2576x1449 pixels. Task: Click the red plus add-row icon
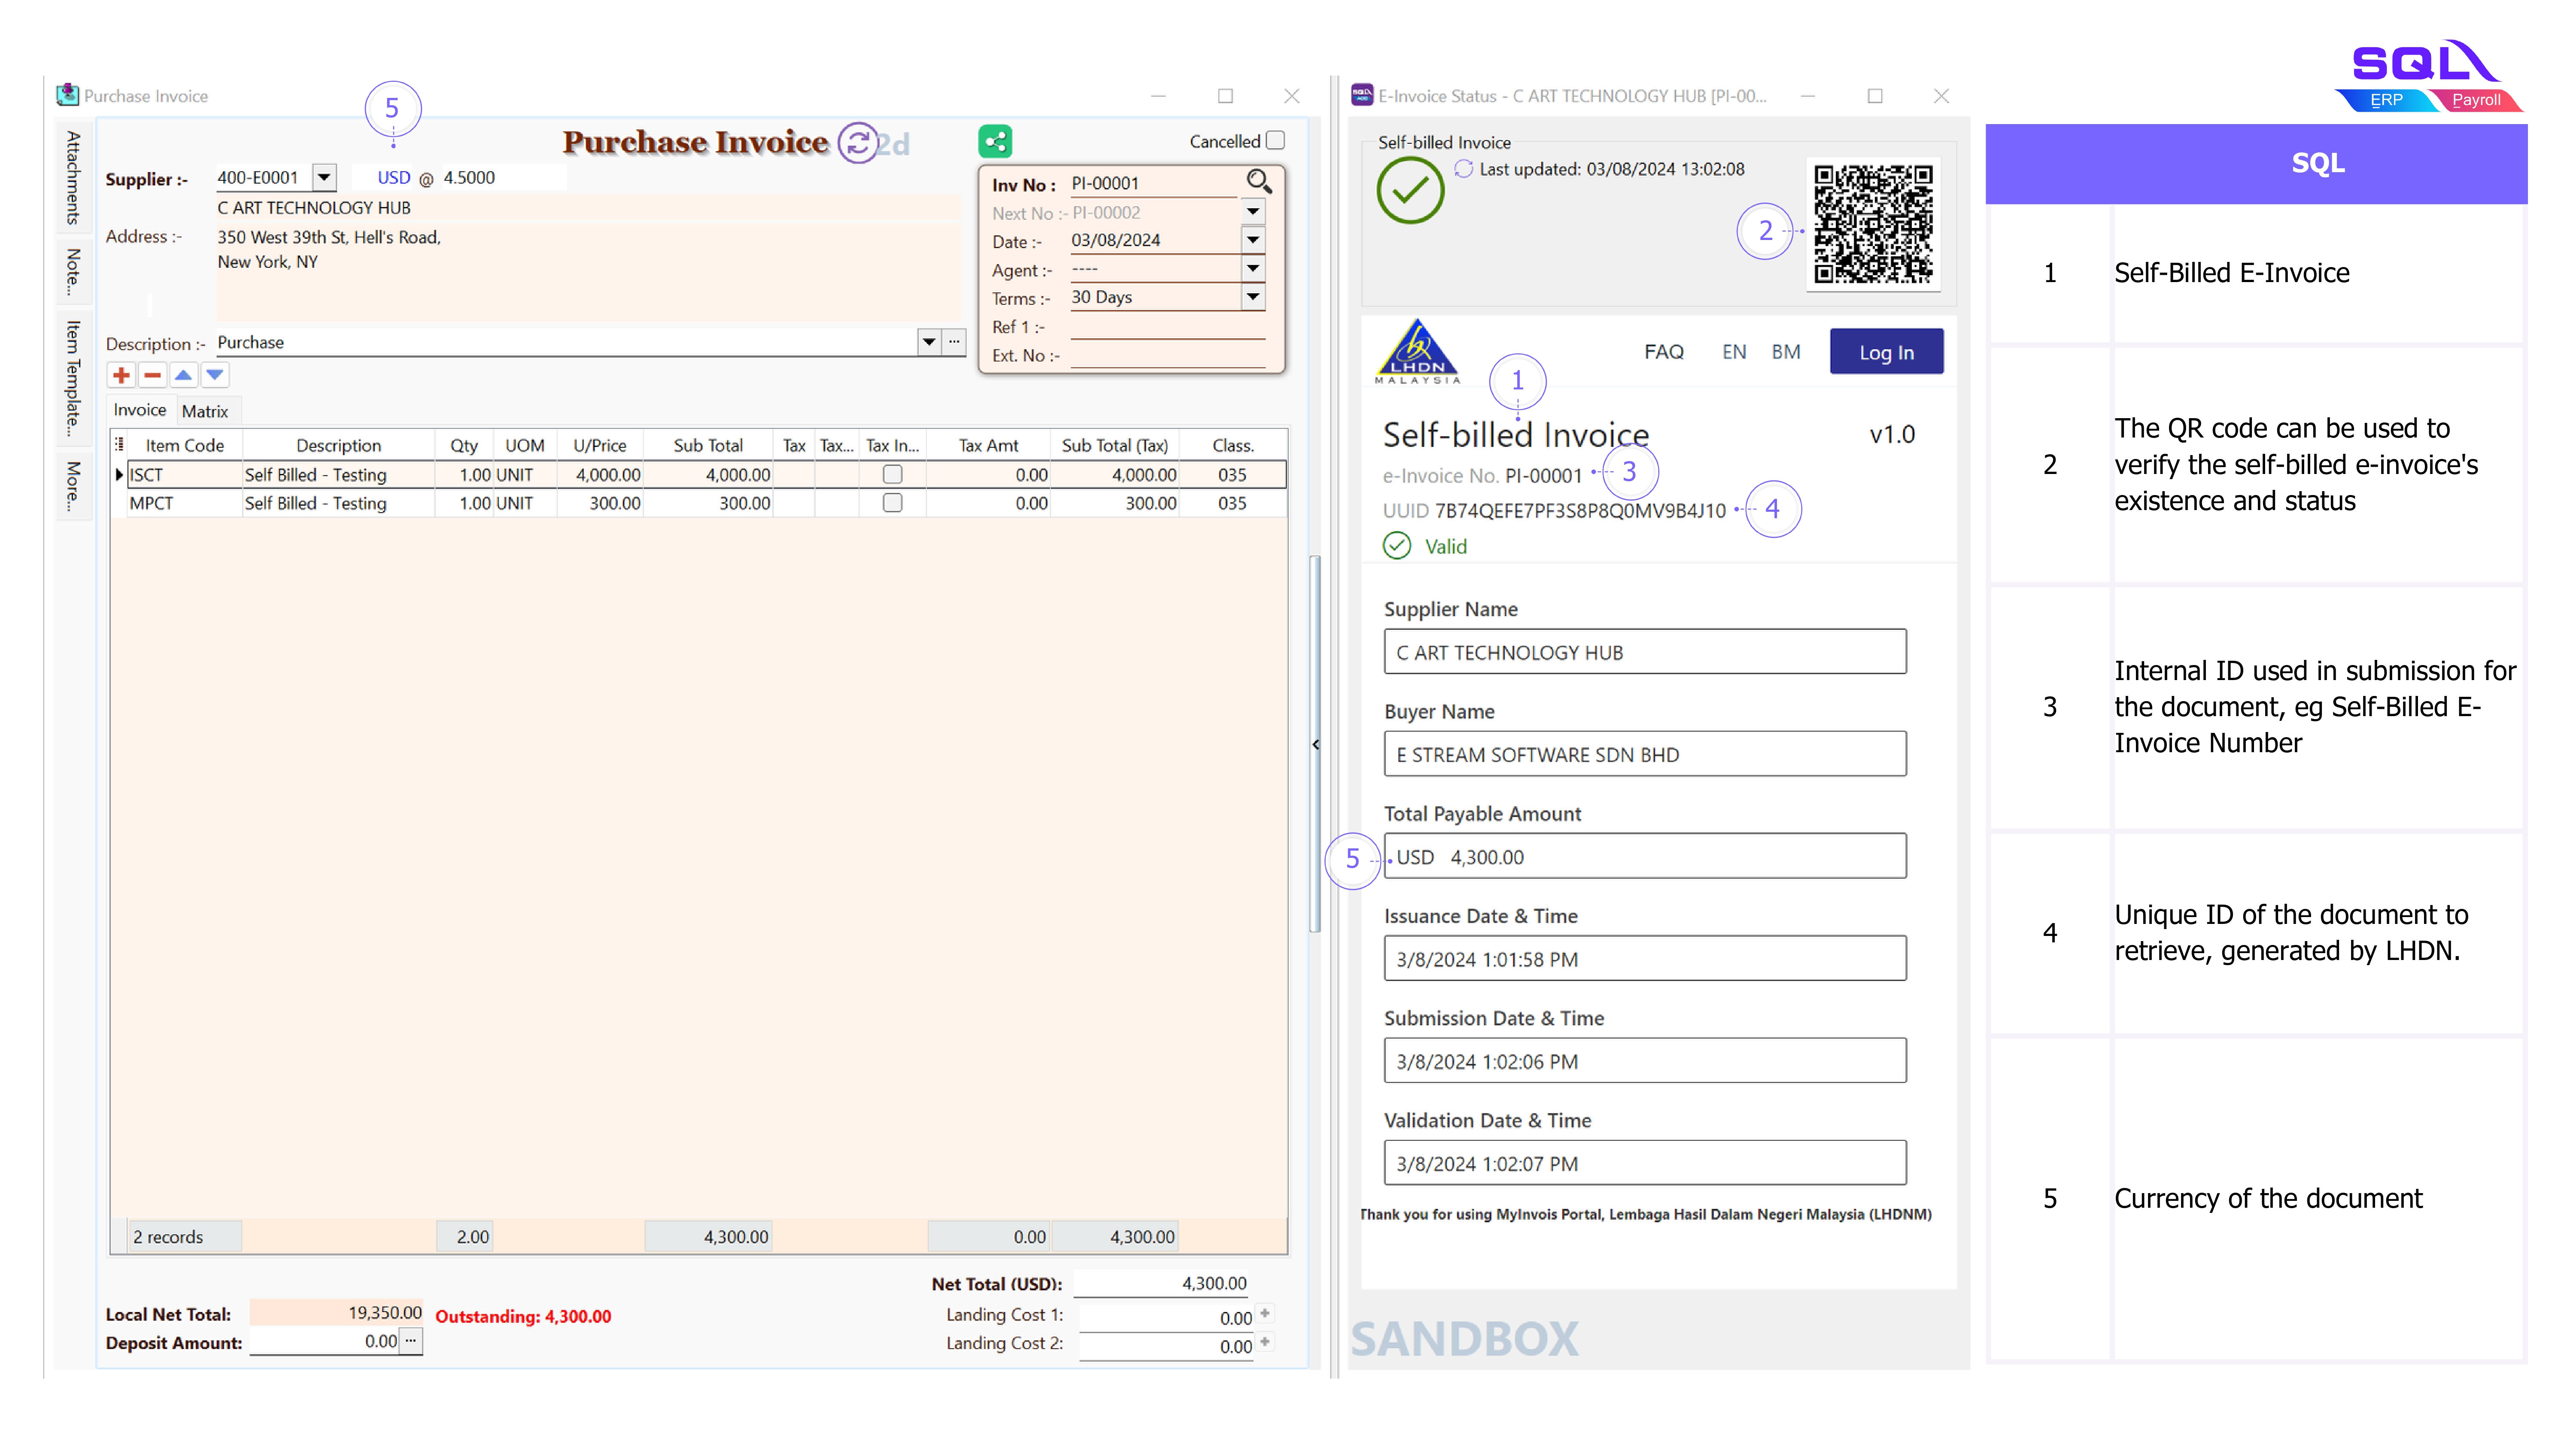pos(121,375)
